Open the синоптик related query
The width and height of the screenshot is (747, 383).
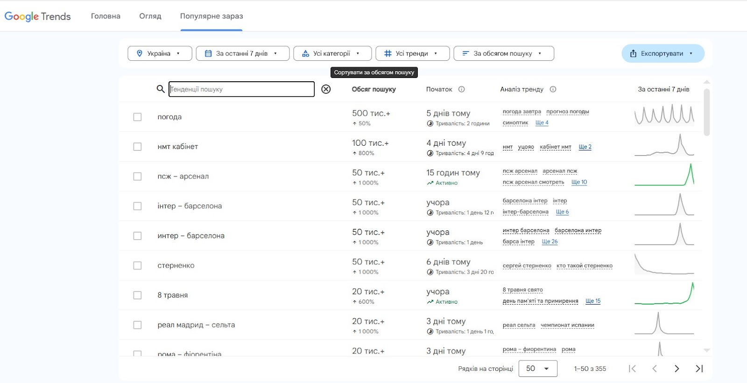pos(515,123)
